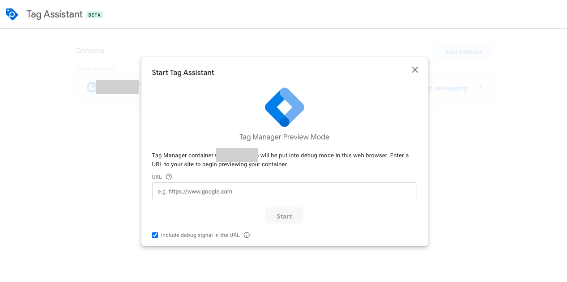Click the URL field label
567x282 pixels.
(157, 177)
